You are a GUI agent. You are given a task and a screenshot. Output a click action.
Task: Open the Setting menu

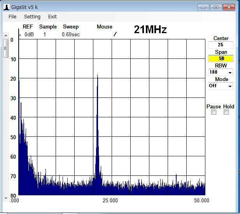[32, 17]
